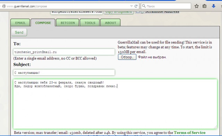
Task: Open the BITCOIN tab
Action: coord(68,23)
